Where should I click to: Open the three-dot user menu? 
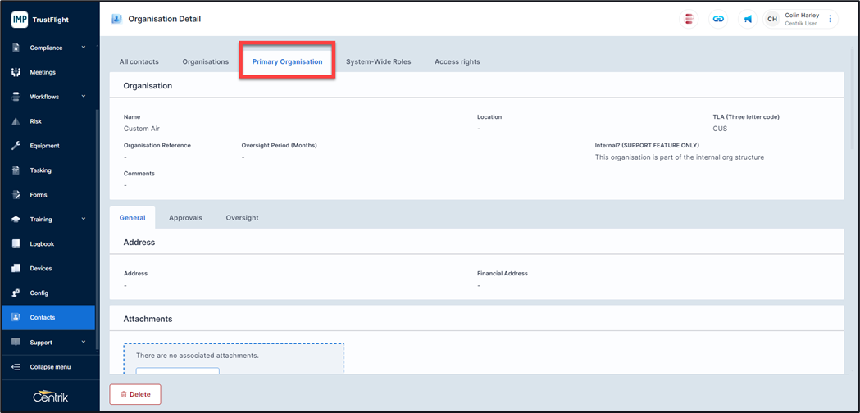click(x=830, y=19)
